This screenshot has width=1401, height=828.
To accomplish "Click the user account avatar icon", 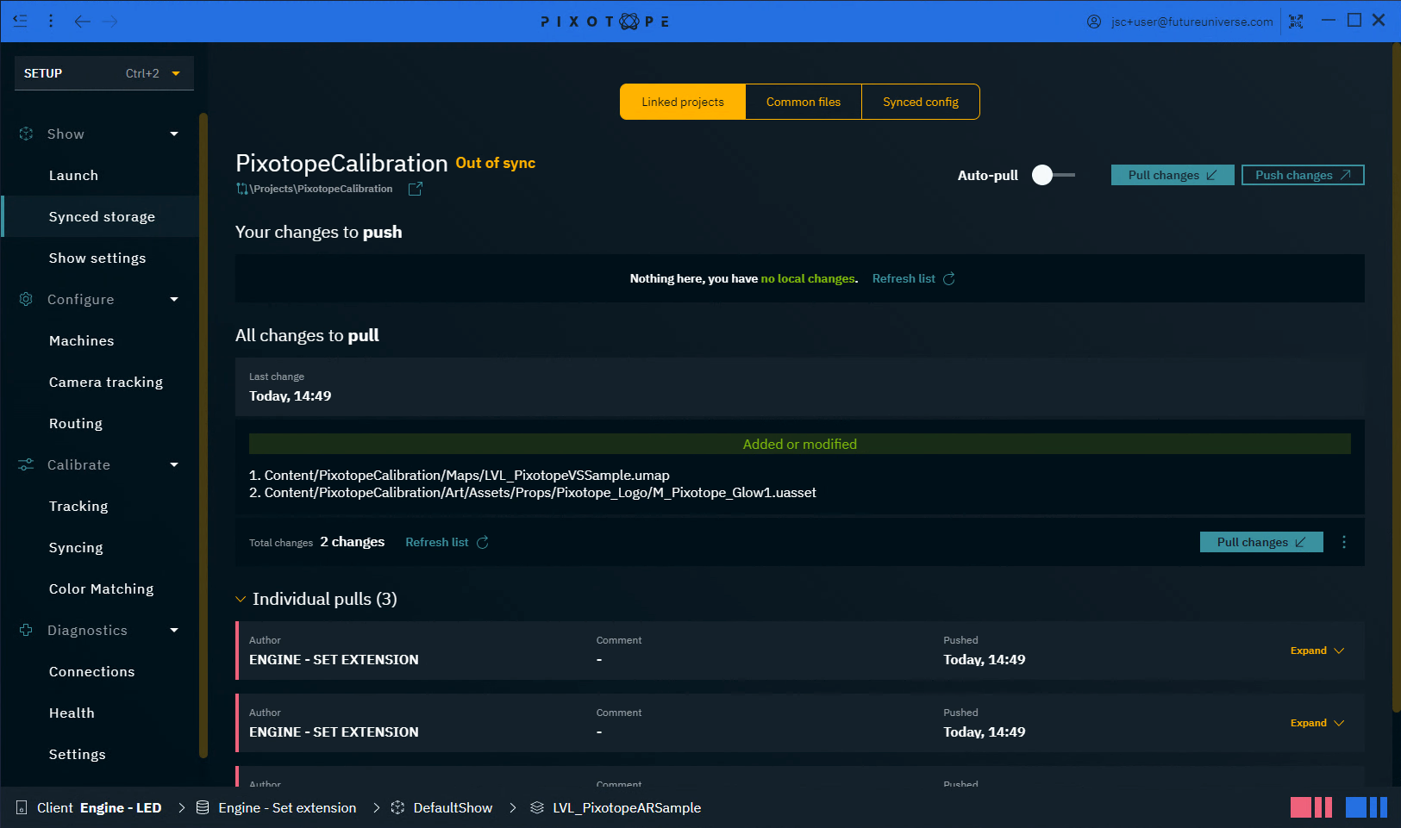I will coord(1094,22).
